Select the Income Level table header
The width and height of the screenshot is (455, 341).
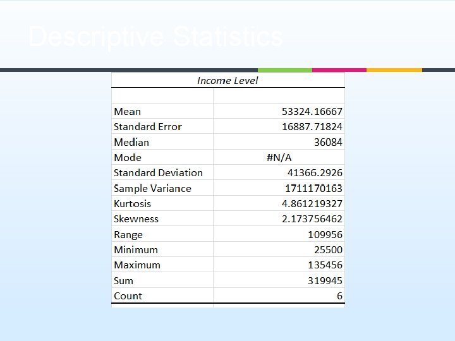227,80
